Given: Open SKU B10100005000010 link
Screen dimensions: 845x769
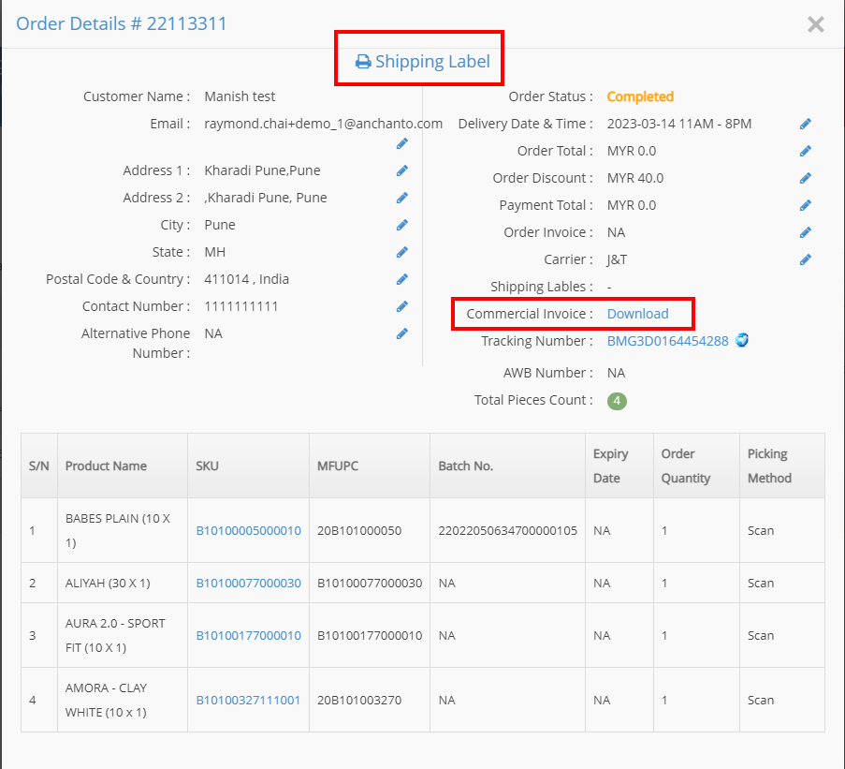Looking at the screenshot, I should (x=248, y=531).
